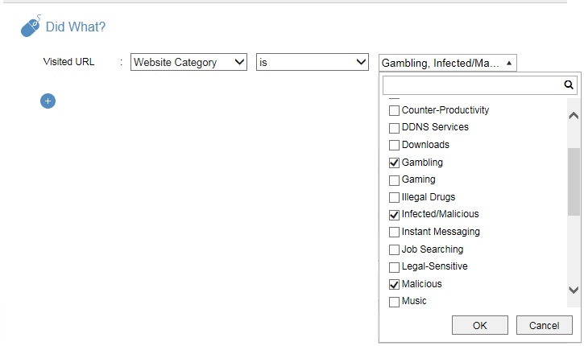
Task: Tick the Illegal Drugs checkbox
Action: [395, 197]
